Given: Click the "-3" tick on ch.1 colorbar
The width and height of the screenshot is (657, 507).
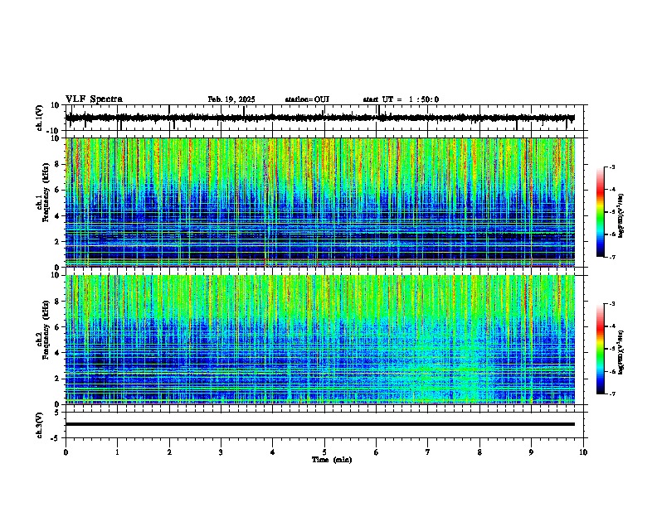Looking at the screenshot, I should click(x=611, y=167).
